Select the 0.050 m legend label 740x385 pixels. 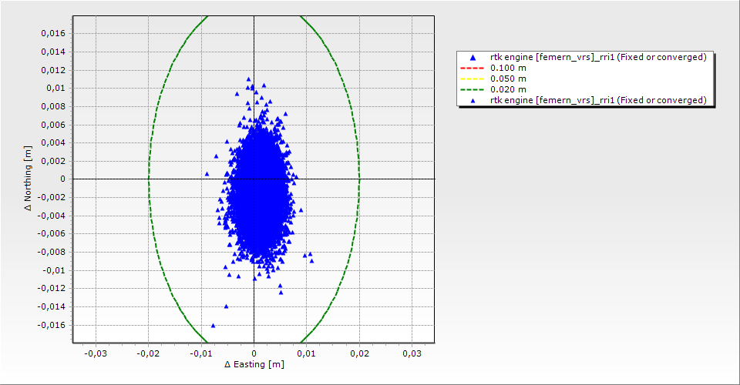click(508, 79)
